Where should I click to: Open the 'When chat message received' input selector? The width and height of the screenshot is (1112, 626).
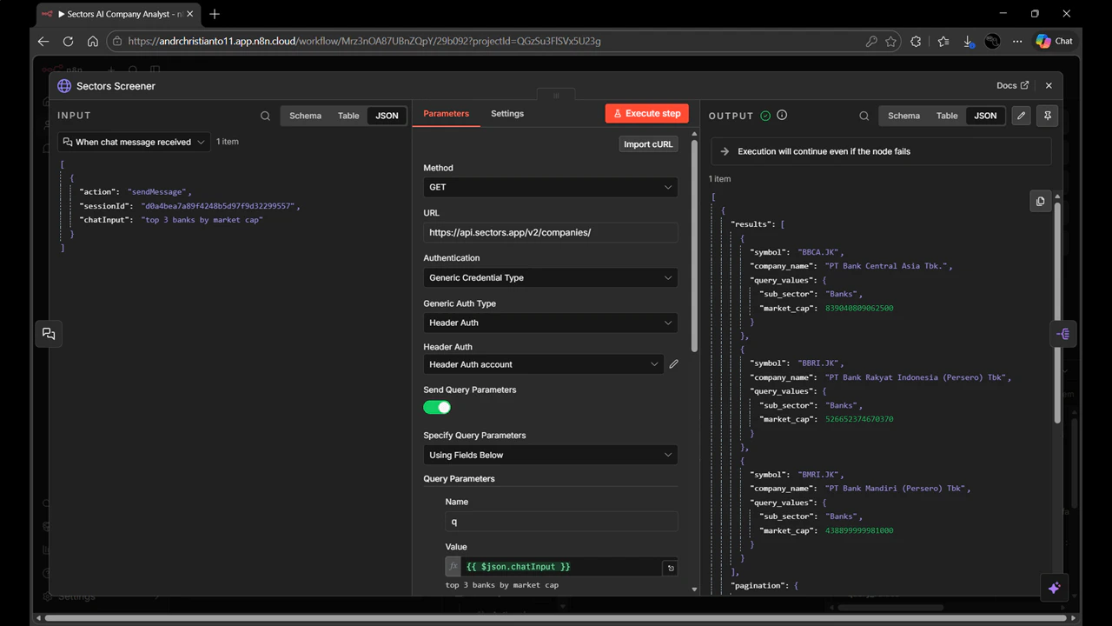tap(134, 142)
